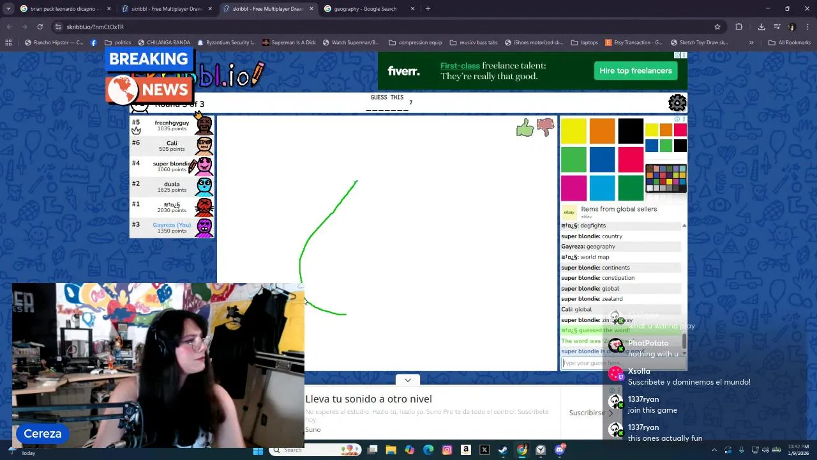Give the drawing a thumbs up
The image size is (817, 460).
point(525,128)
